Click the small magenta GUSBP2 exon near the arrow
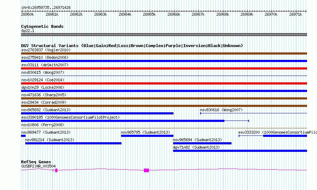This screenshot has height=190, width=317. 56,170
